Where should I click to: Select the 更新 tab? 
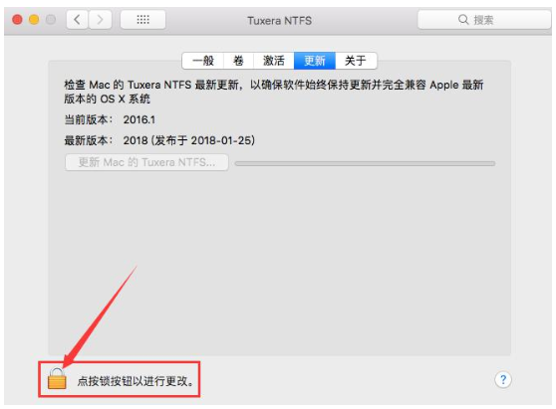(315, 61)
